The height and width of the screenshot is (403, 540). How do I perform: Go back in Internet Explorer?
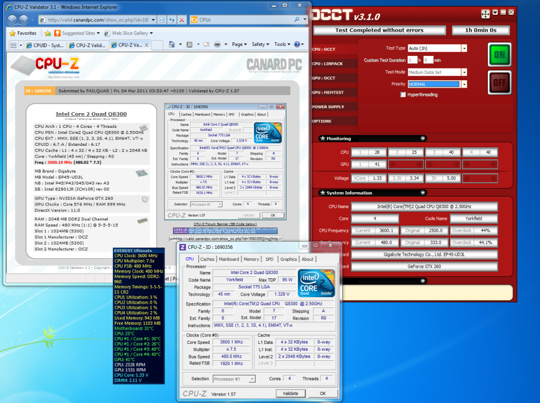[x=12, y=20]
